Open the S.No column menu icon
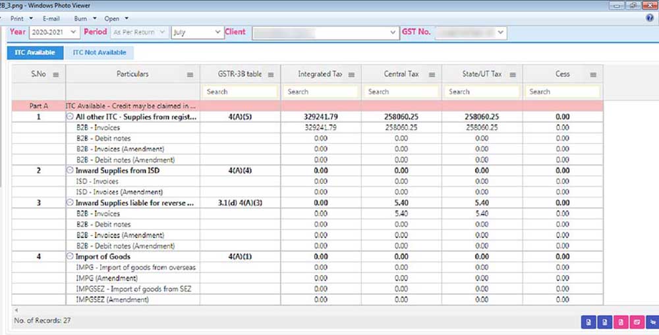This screenshot has height=335, width=659. [x=56, y=75]
